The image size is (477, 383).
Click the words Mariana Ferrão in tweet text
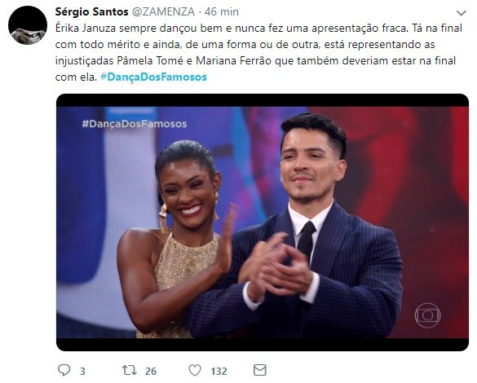pyautogui.click(x=233, y=60)
